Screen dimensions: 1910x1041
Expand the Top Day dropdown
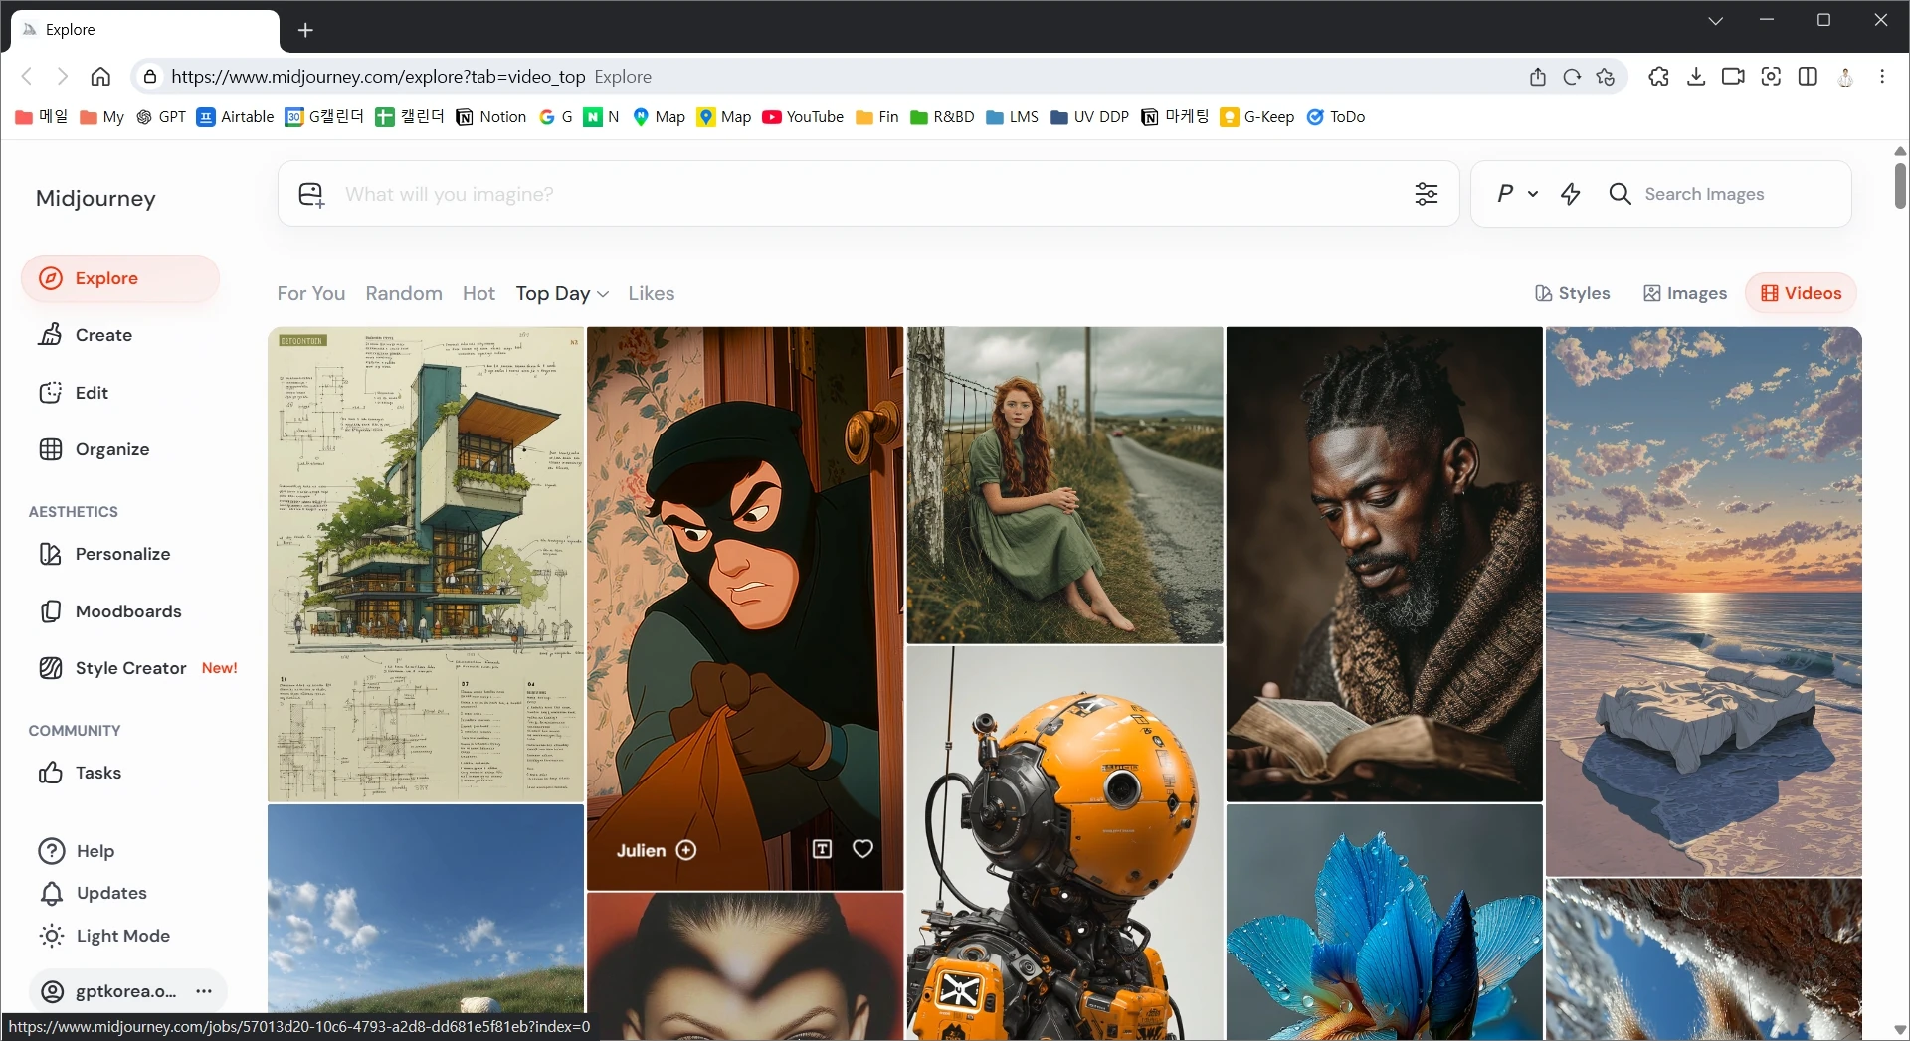coord(562,293)
